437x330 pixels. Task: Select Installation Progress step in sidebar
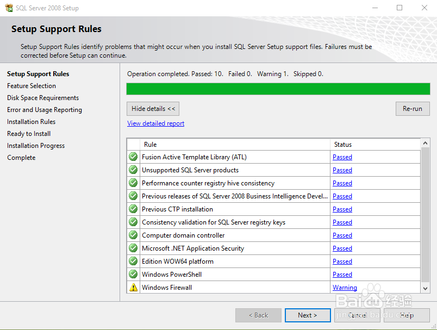[x=36, y=146]
